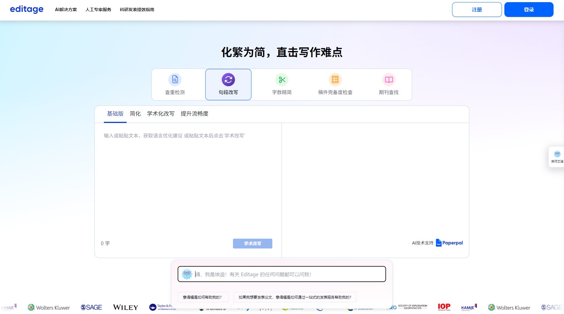Open the 期刊查找 (journal finder) tool

388,85
